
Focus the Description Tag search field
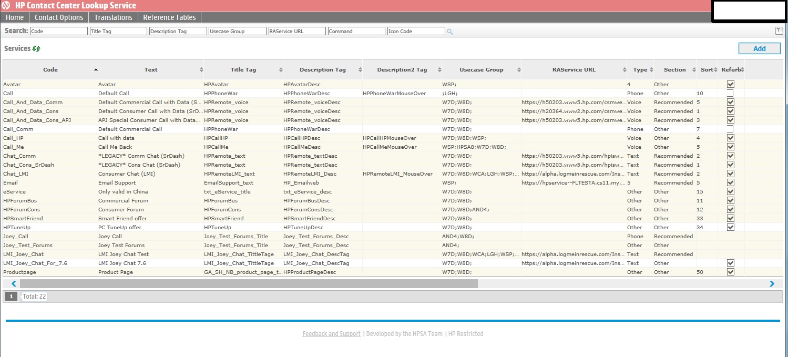178,32
